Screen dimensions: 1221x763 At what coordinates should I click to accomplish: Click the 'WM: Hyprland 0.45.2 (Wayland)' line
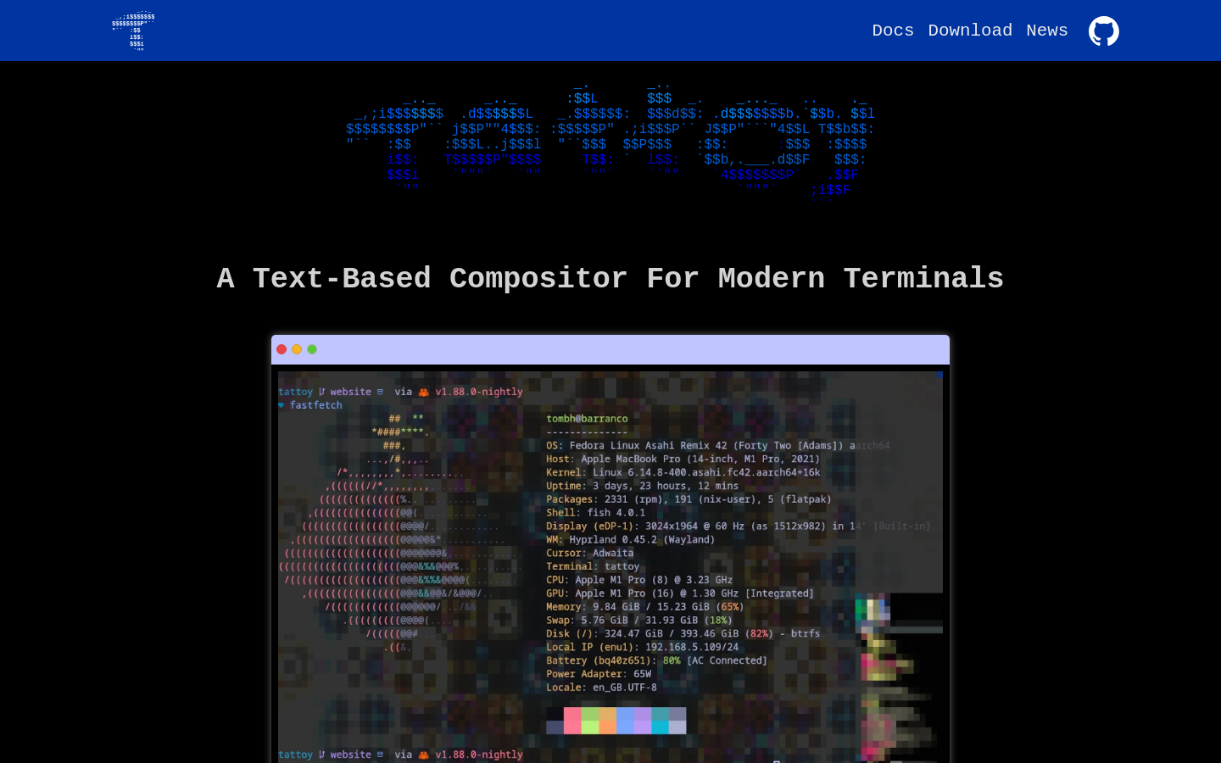(x=631, y=539)
